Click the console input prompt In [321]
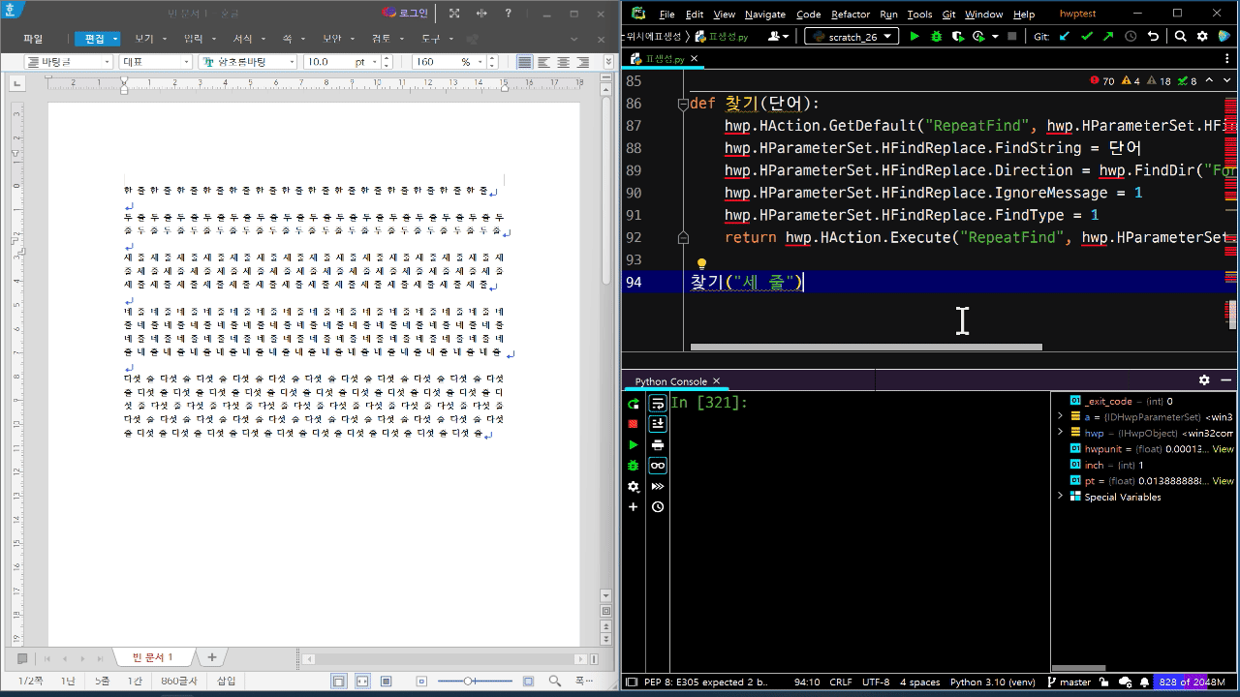 point(709,403)
